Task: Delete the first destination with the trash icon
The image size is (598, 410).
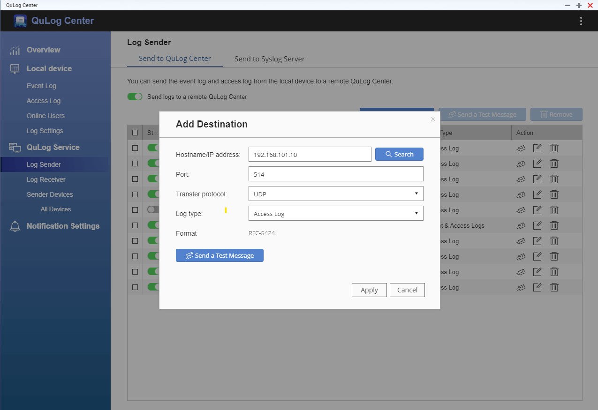Action: [x=554, y=148]
